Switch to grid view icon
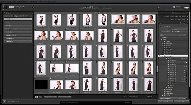This screenshot has width=191, height=105. coord(36,97)
